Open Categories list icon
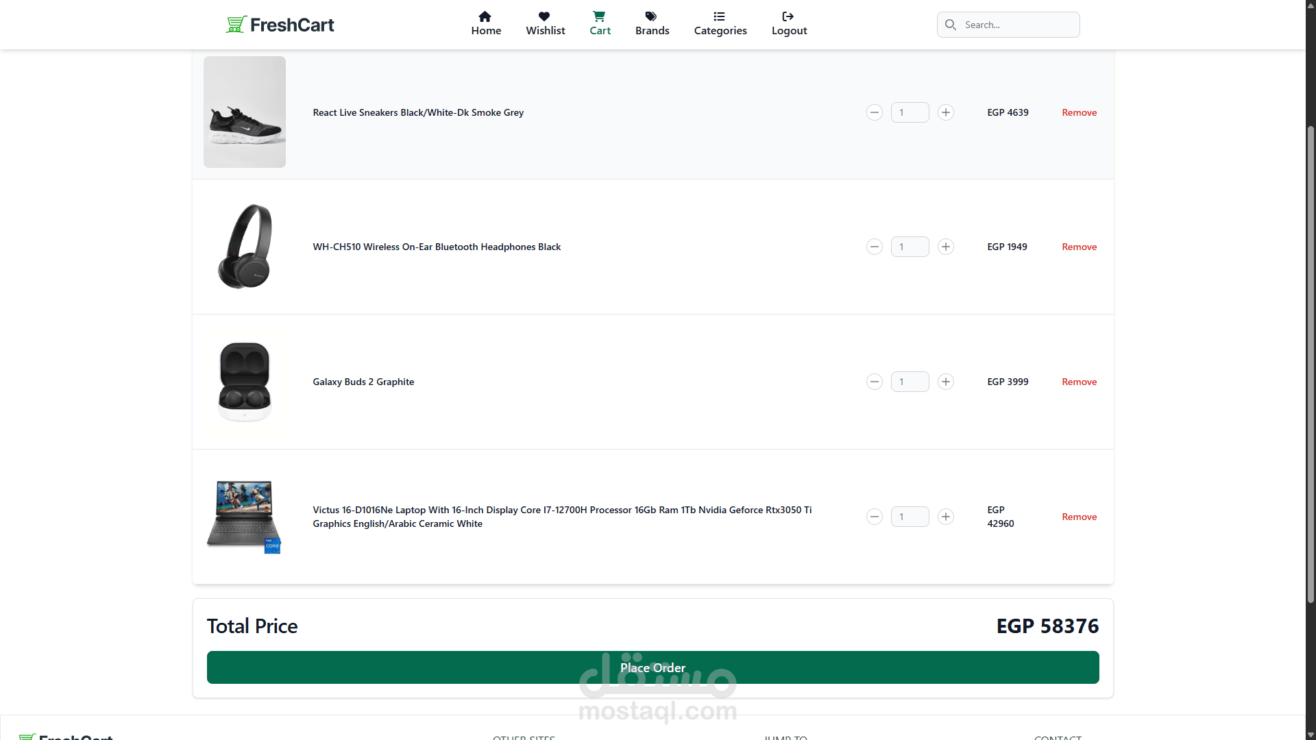The height and width of the screenshot is (740, 1316). tap(719, 16)
